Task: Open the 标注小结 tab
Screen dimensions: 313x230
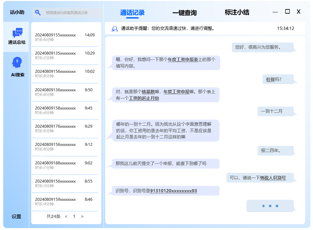Action: click(237, 13)
